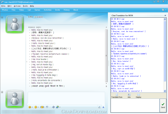168x114 pixels.
Task: Click the Spanish line 'Hola, encantado de conocerte!'
Action: pyautogui.click(x=46, y=80)
